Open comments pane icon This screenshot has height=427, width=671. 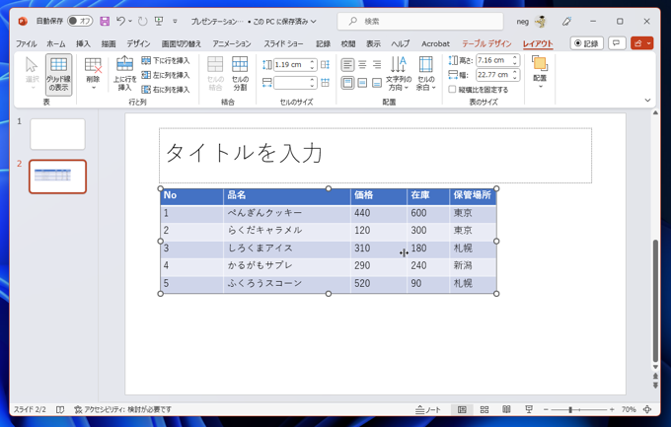pyautogui.click(x=617, y=43)
